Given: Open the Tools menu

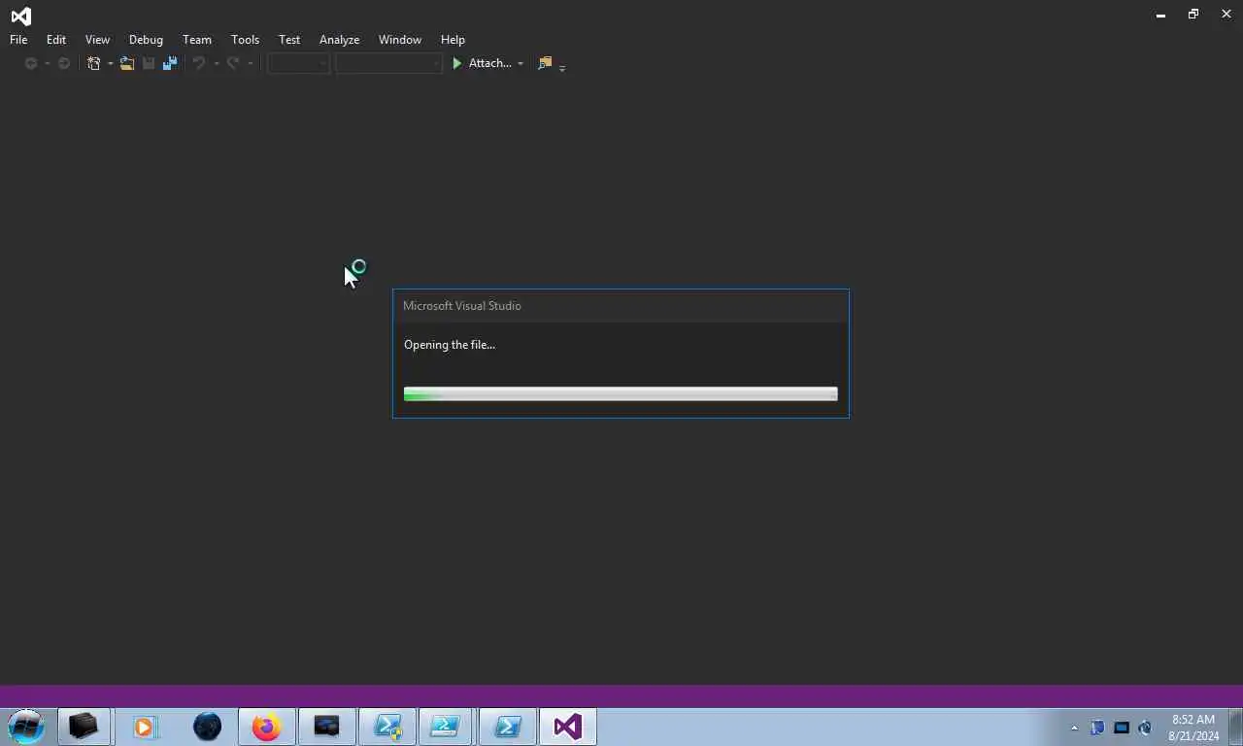Looking at the screenshot, I should [245, 39].
